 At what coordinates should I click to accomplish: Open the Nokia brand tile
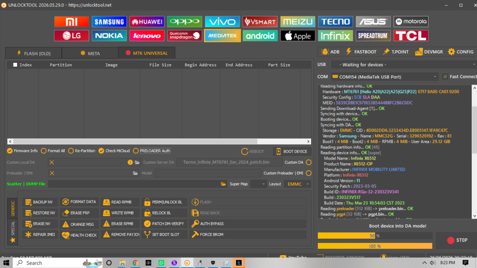pyautogui.click(x=109, y=35)
